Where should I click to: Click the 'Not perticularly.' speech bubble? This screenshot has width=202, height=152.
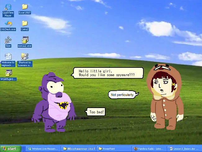point(123,94)
